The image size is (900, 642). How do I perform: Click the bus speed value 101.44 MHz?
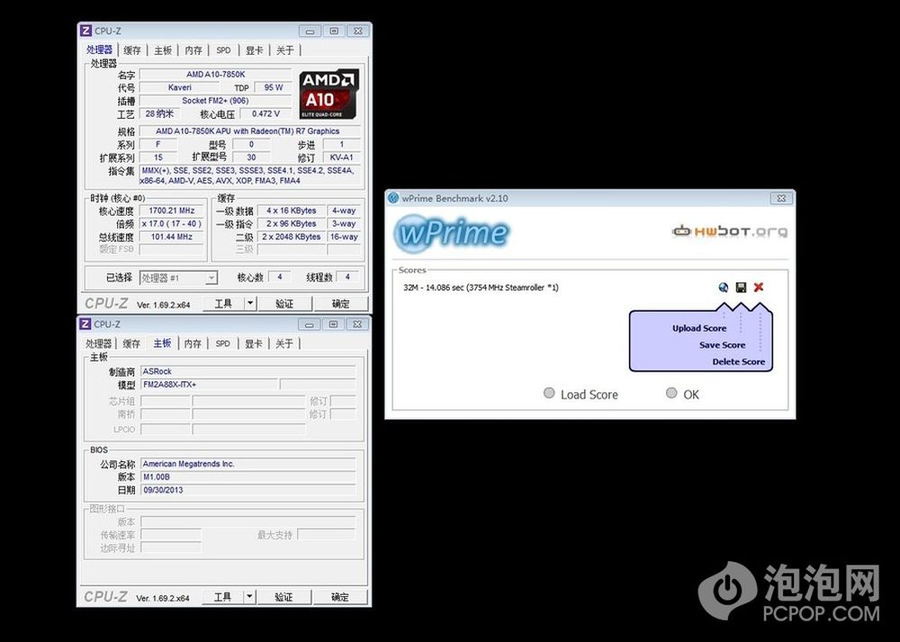coord(172,237)
